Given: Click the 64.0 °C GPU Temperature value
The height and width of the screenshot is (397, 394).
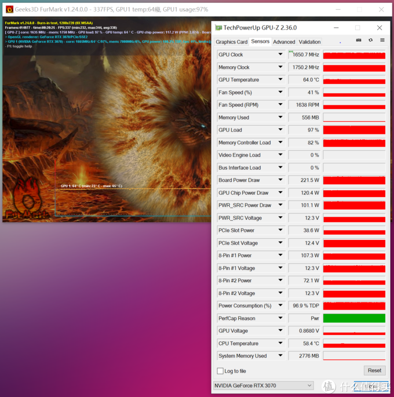Looking at the screenshot, I should 304,80.
